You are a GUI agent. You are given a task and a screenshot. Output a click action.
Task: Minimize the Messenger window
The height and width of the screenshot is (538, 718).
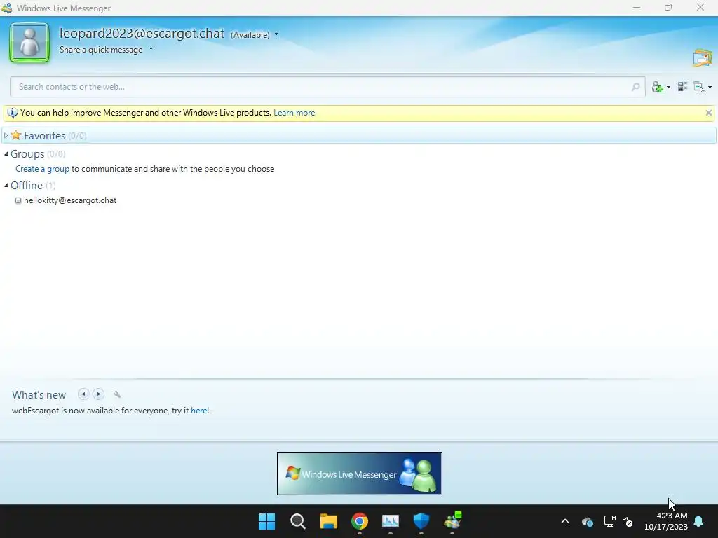click(637, 7)
